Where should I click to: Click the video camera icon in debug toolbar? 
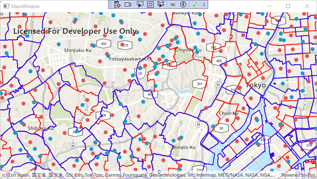pyautogui.click(x=128, y=4)
